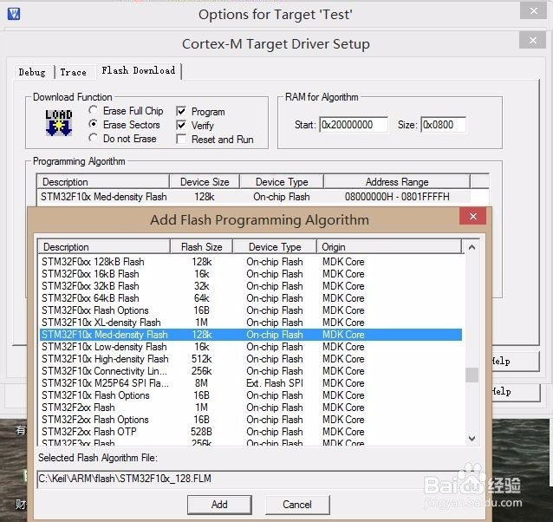
Task: Click scroll down arrow in algorithm list
Action: pyautogui.click(x=472, y=439)
